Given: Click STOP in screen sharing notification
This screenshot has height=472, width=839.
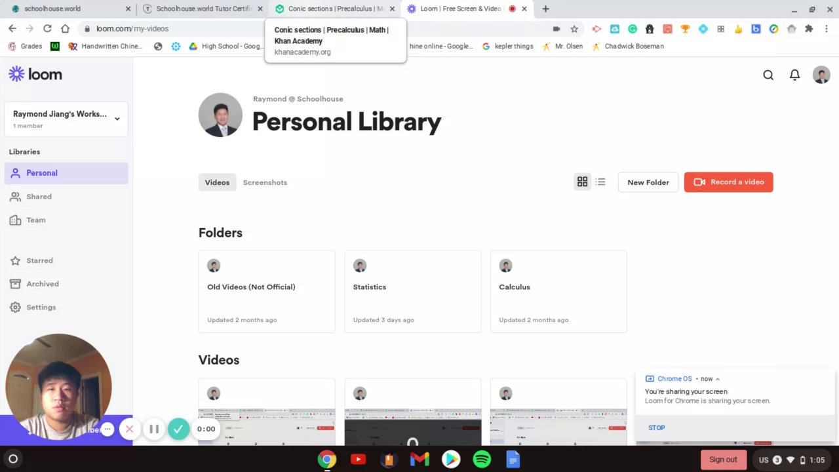Looking at the screenshot, I should point(657,427).
